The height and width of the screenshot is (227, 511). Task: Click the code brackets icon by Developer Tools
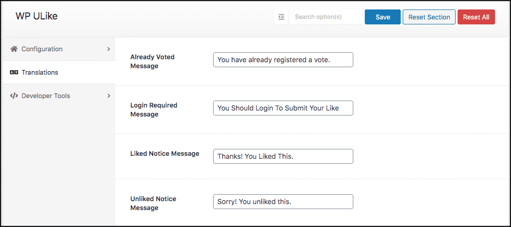13,96
